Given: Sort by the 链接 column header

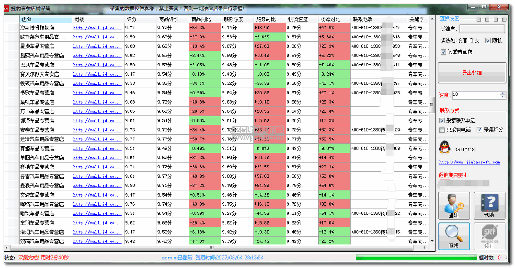Looking at the screenshot, I should 98,19.
